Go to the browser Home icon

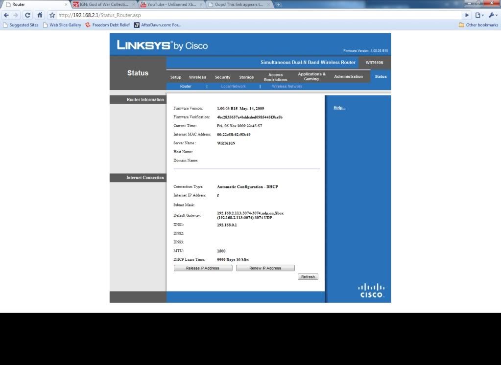pos(40,15)
